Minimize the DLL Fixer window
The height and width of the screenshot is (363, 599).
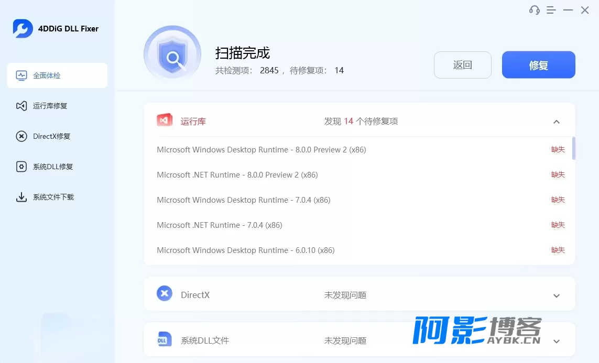568,10
